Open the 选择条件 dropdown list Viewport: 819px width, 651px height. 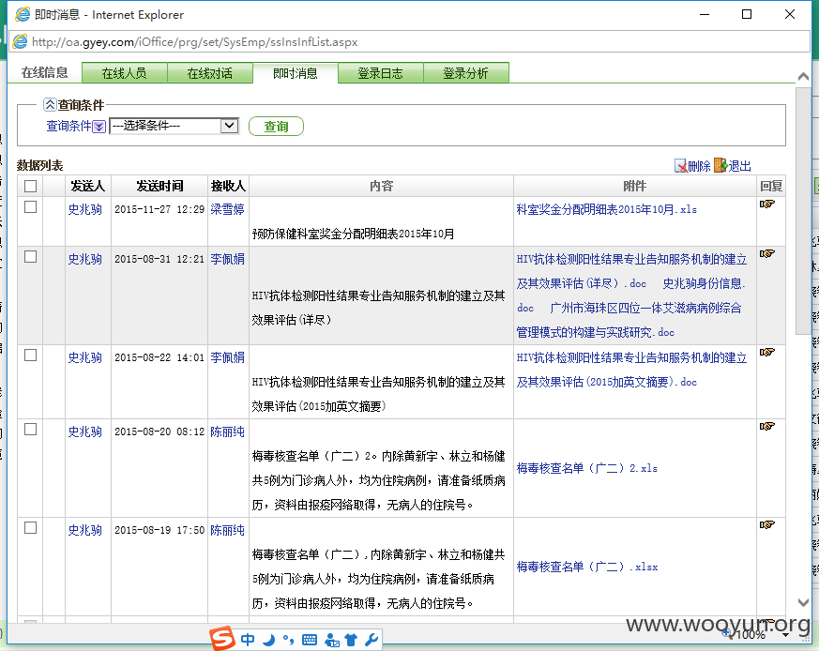coord(174,126)
